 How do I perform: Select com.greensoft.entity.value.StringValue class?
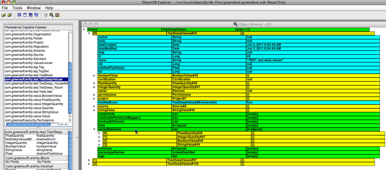pos(36,112)
